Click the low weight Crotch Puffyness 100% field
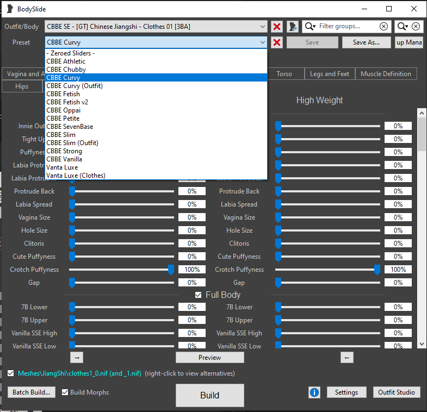The image size is (427, 412). click(x=192, y=270)
